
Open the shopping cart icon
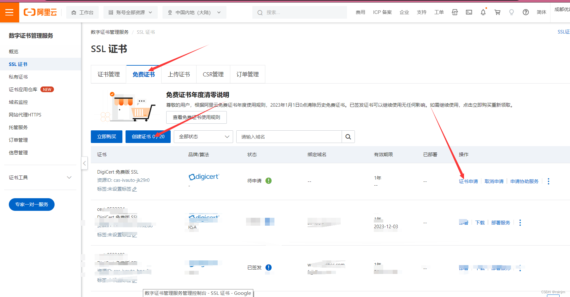pos(497,12)
